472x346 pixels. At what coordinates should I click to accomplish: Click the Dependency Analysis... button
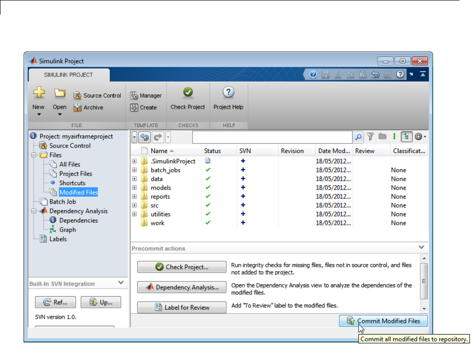point(182,287)
